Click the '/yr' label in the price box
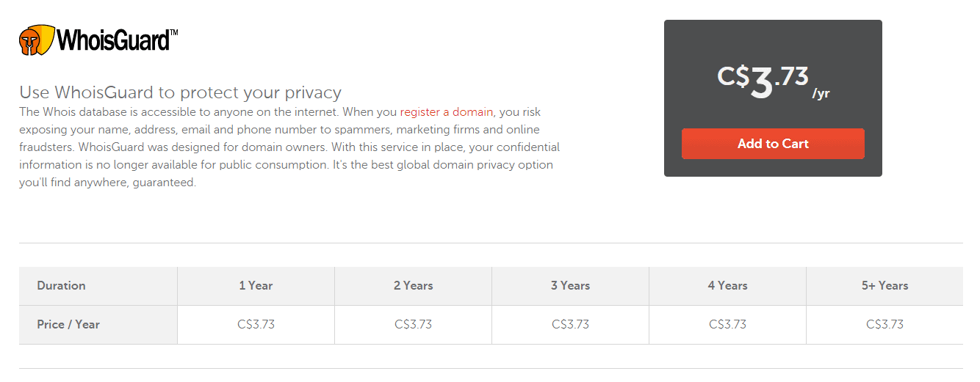980x382 pixels. click(x=821, y=94)
